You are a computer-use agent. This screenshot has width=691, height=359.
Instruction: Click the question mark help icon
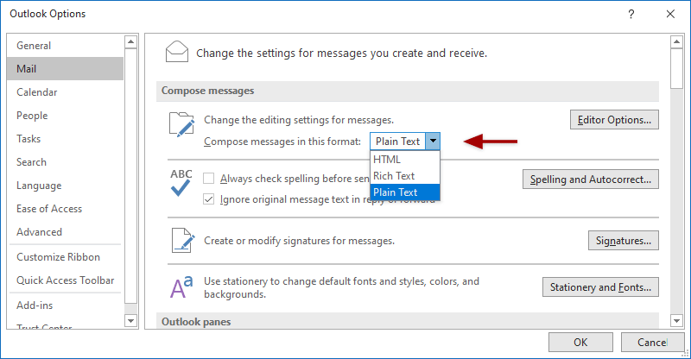point(631,14)
